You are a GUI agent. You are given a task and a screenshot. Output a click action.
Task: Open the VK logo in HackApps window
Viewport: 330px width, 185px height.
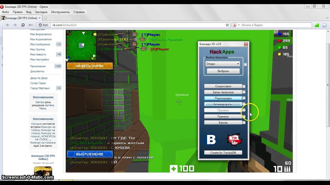click(x=211, y=140)
